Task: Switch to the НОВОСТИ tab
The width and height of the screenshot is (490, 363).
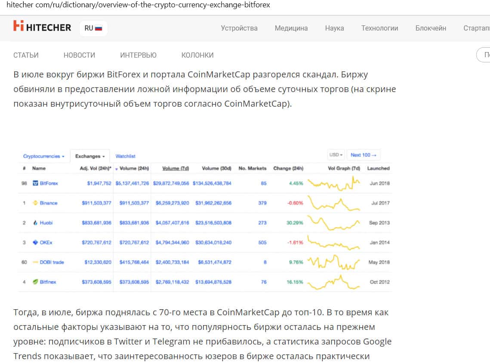Action: [x=79, y=55]
